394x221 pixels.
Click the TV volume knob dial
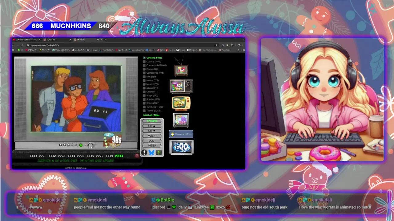90,145
